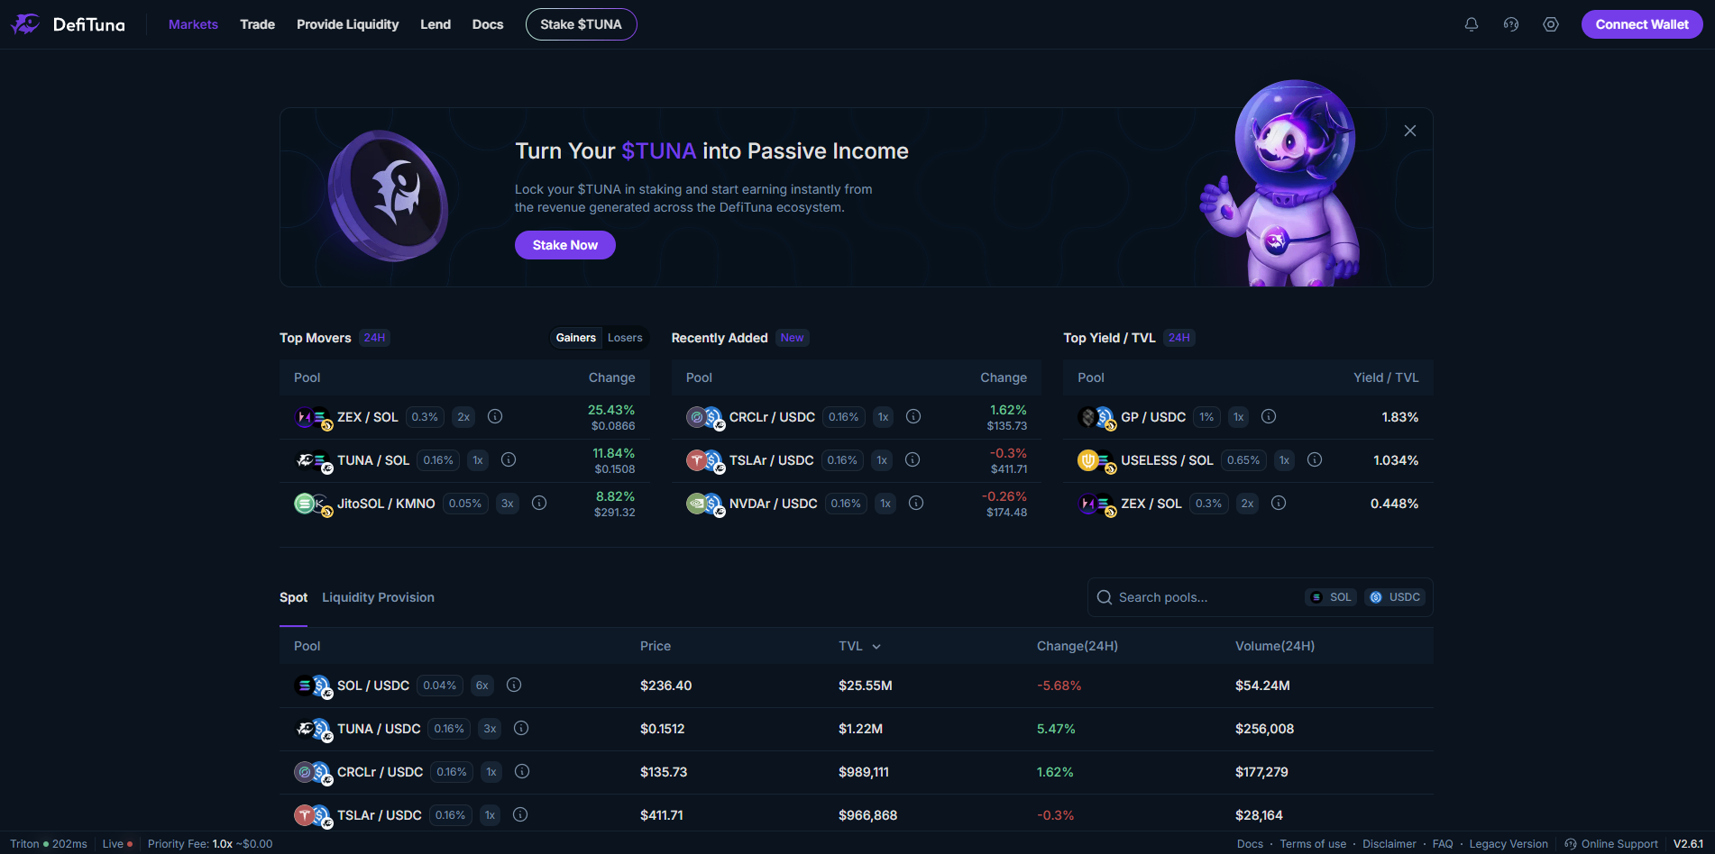Click info icon beside CRCLr / USDC pool

pos(913,416)
